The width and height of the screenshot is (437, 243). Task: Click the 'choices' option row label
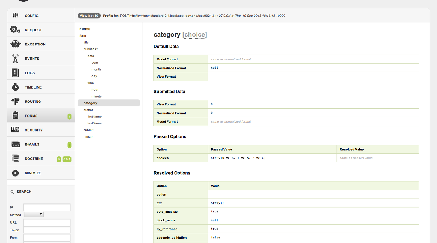pyautogui.click(x=163, y=158)
